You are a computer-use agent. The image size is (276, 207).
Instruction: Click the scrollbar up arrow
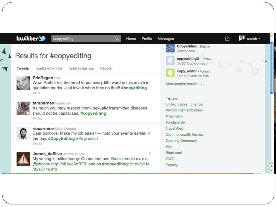tap(272, 166)
